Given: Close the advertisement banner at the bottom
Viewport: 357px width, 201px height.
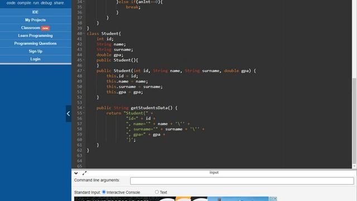Looking at the screenshot, I should pyautogui.click(x=275, y=199).
